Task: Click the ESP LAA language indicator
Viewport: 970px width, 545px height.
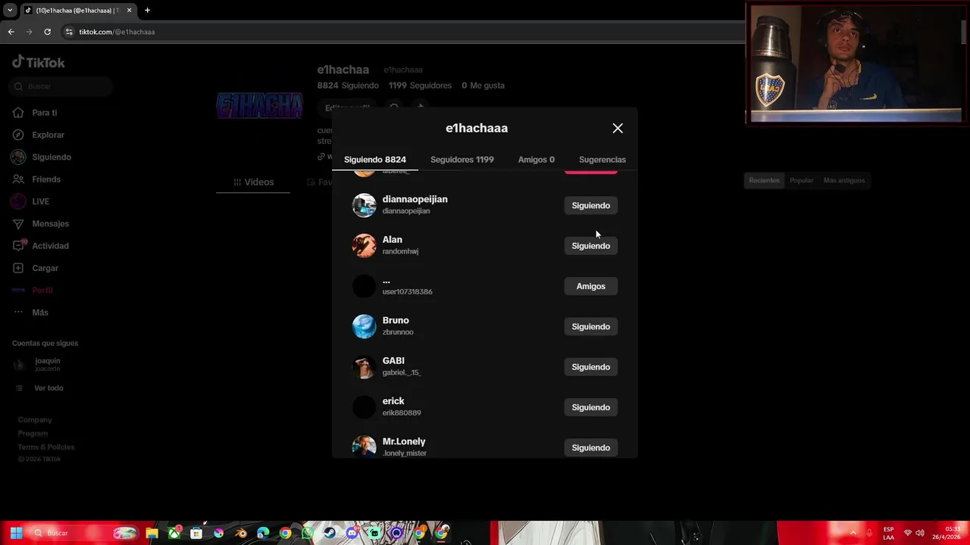Action: coord(888,533)
